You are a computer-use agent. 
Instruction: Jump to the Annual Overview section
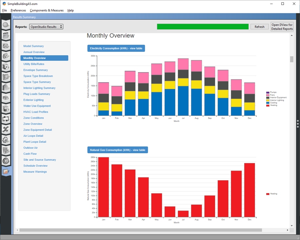point(34,52)
